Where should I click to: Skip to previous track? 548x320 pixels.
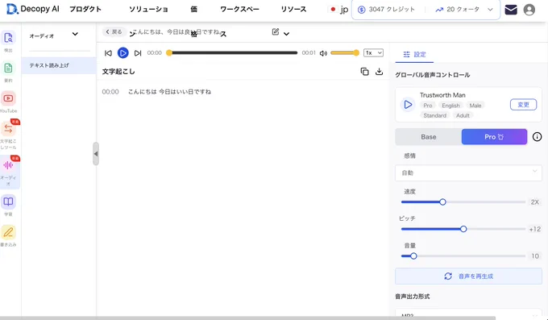108,53
